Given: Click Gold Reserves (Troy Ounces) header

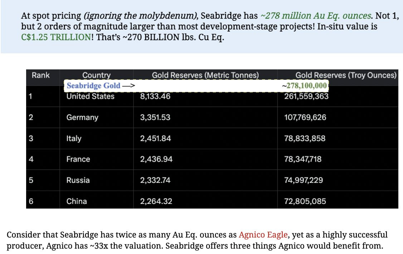Looking at the screenshot, I should (346, 75).
